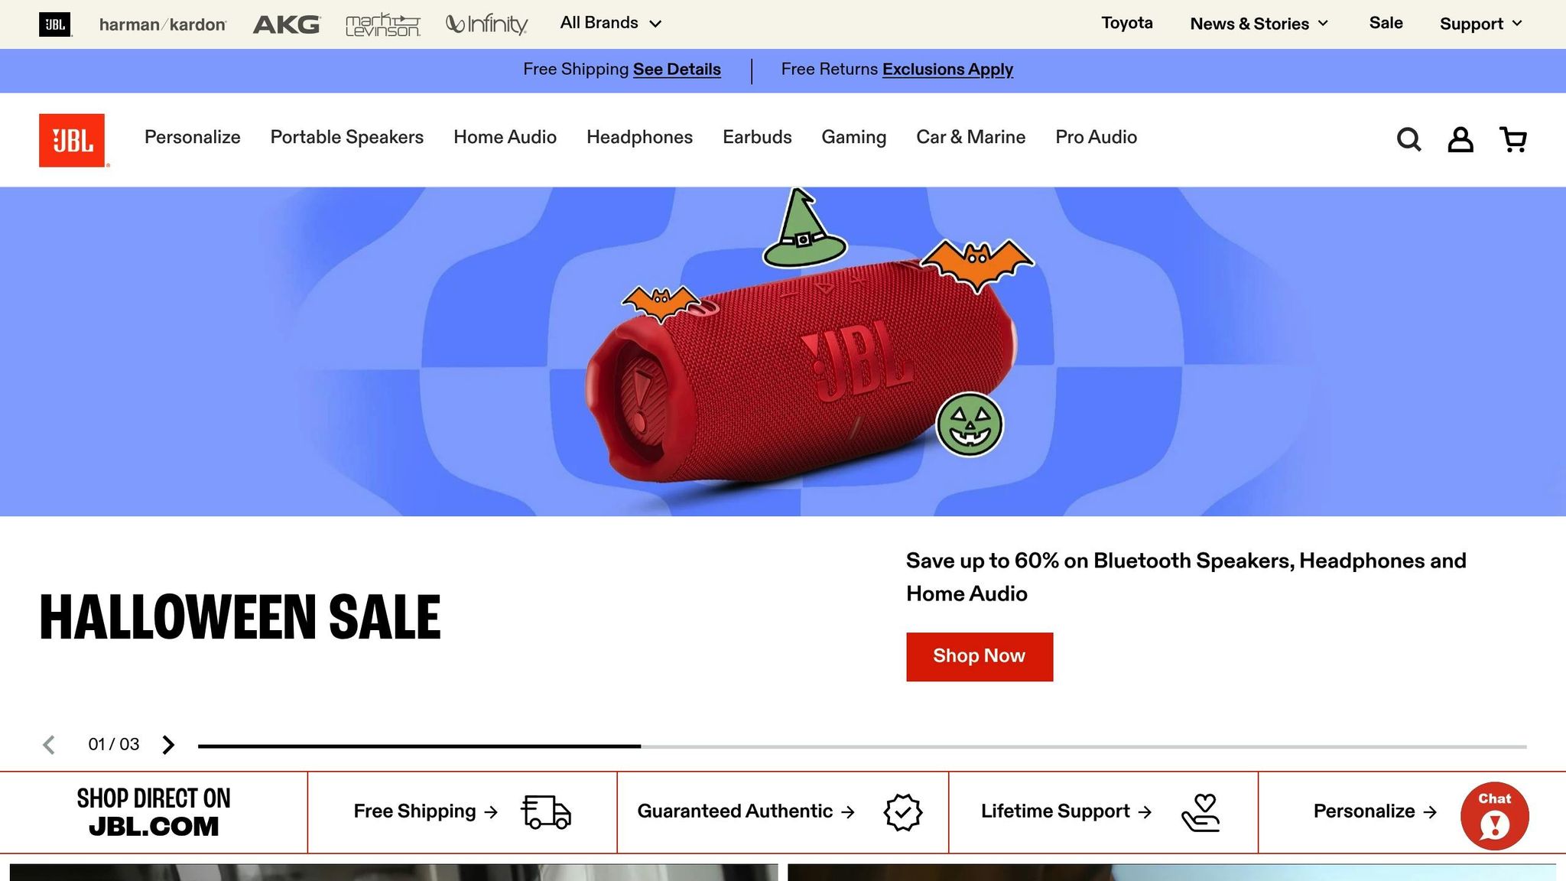Open the Mark Levinson brand logo
1566x881 pixels.
383,24
